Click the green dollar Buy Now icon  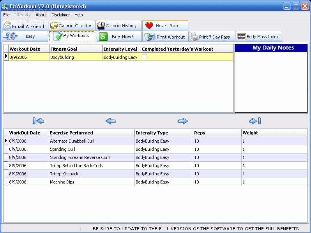[x=103, y=37]
